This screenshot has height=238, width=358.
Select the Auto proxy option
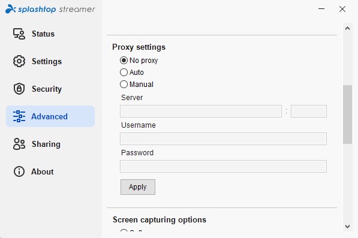click(x=124, y=73)
